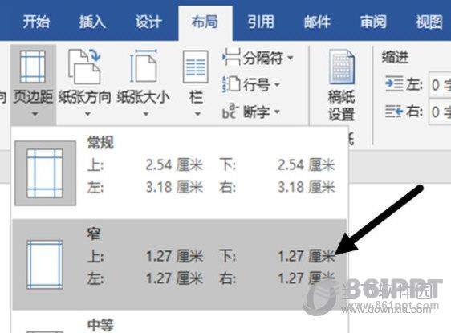Click the right indent 右 input field
This screenshot has width=451, height=333.
click(440, 112)
